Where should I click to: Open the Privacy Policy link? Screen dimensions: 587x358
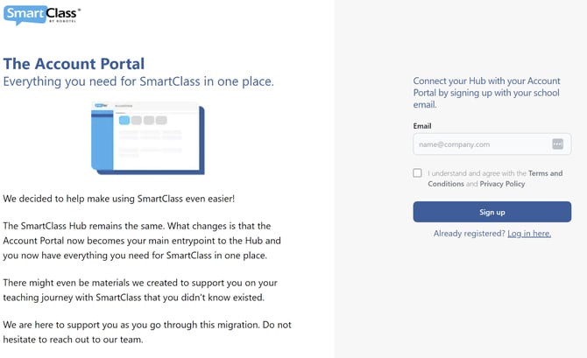502,184
